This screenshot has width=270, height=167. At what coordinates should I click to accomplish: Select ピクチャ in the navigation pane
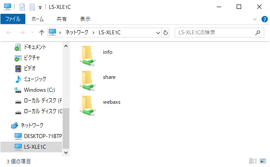pos(32,58)
